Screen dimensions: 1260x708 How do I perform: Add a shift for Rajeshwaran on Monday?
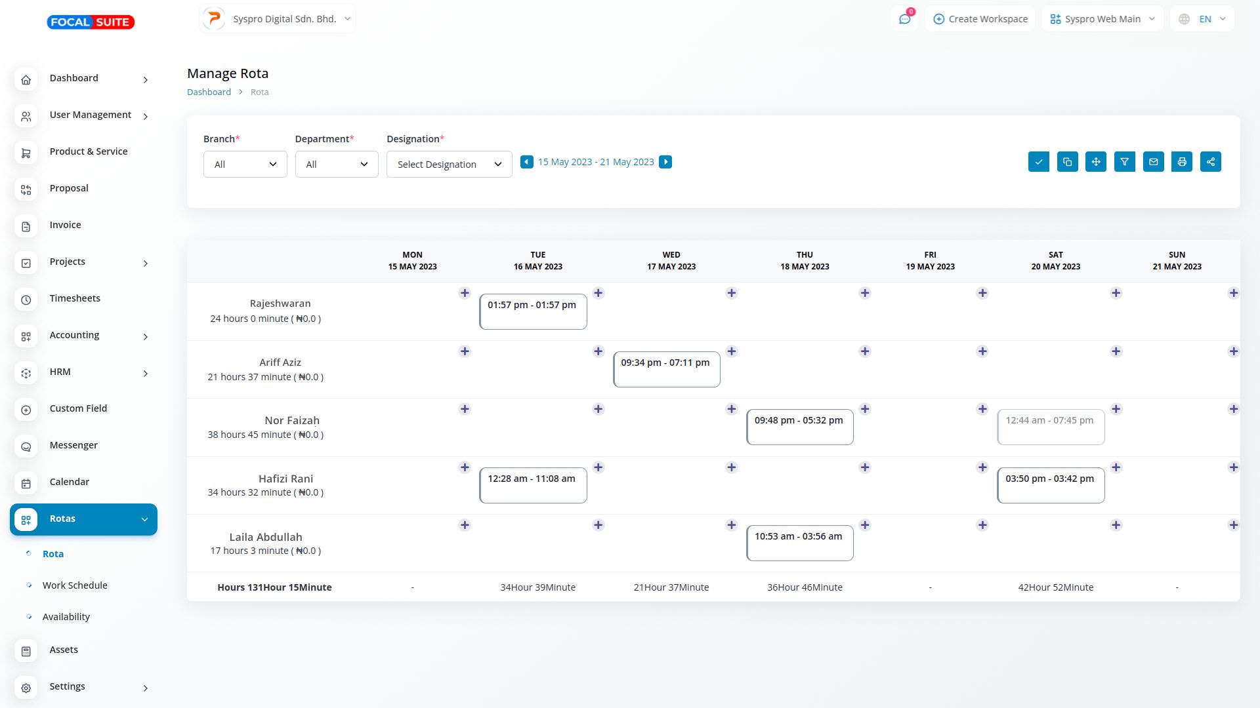point(465,293)
